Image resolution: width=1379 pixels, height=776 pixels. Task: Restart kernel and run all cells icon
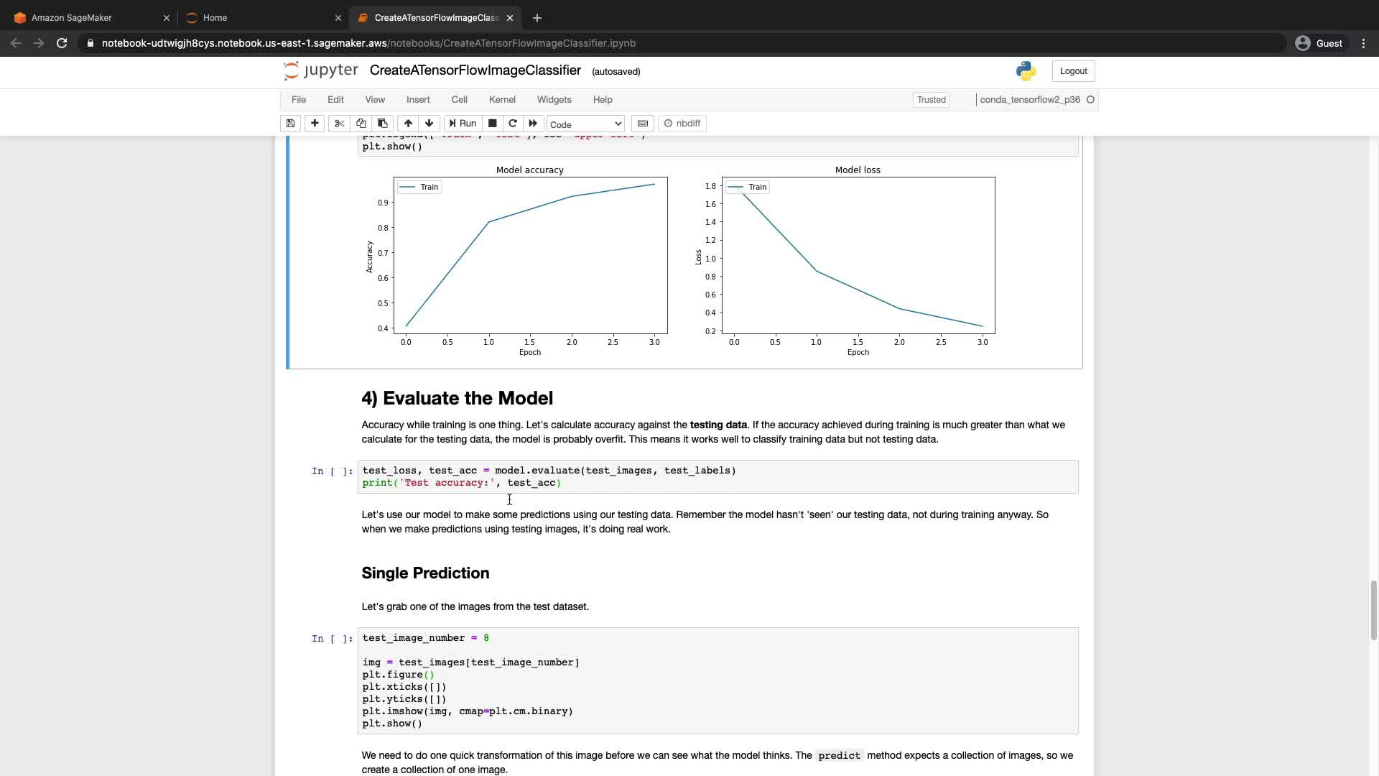tap(533, 124)
